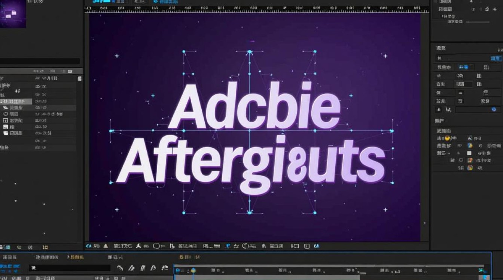Click the "Adcbie" text in the composition viewer
This screenshot has height=280, width=503.
[254, 105]
